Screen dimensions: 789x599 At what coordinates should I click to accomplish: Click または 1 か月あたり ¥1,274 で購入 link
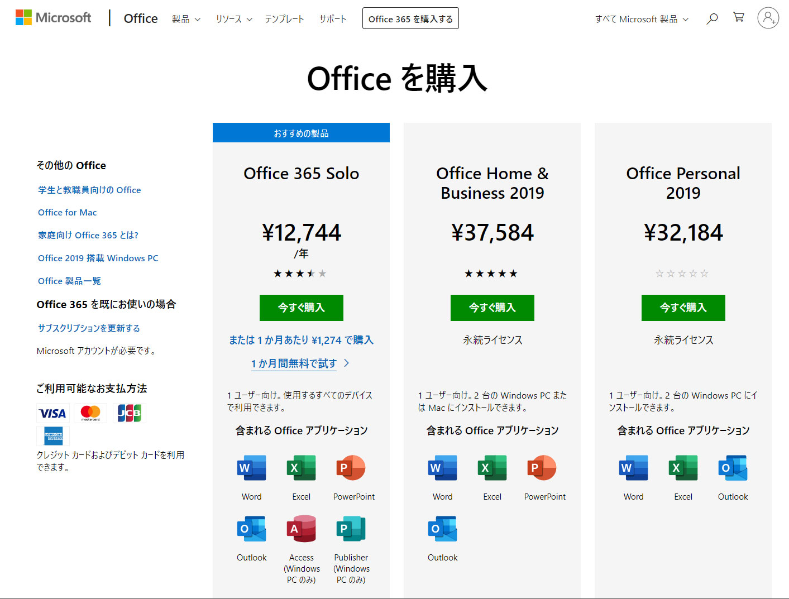coord(302,340)
